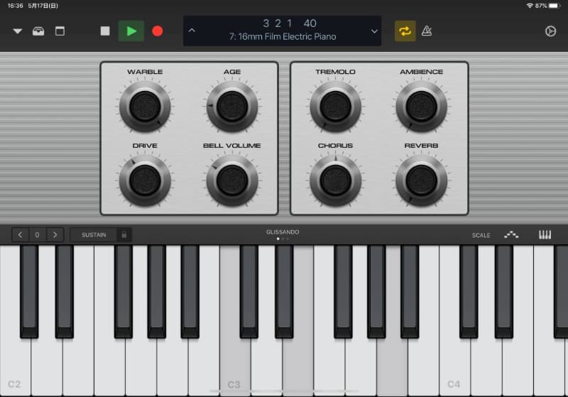Change the GLISSANDO keyboard mode
This screenshot has width=568, height=397.
pos(283,234)
